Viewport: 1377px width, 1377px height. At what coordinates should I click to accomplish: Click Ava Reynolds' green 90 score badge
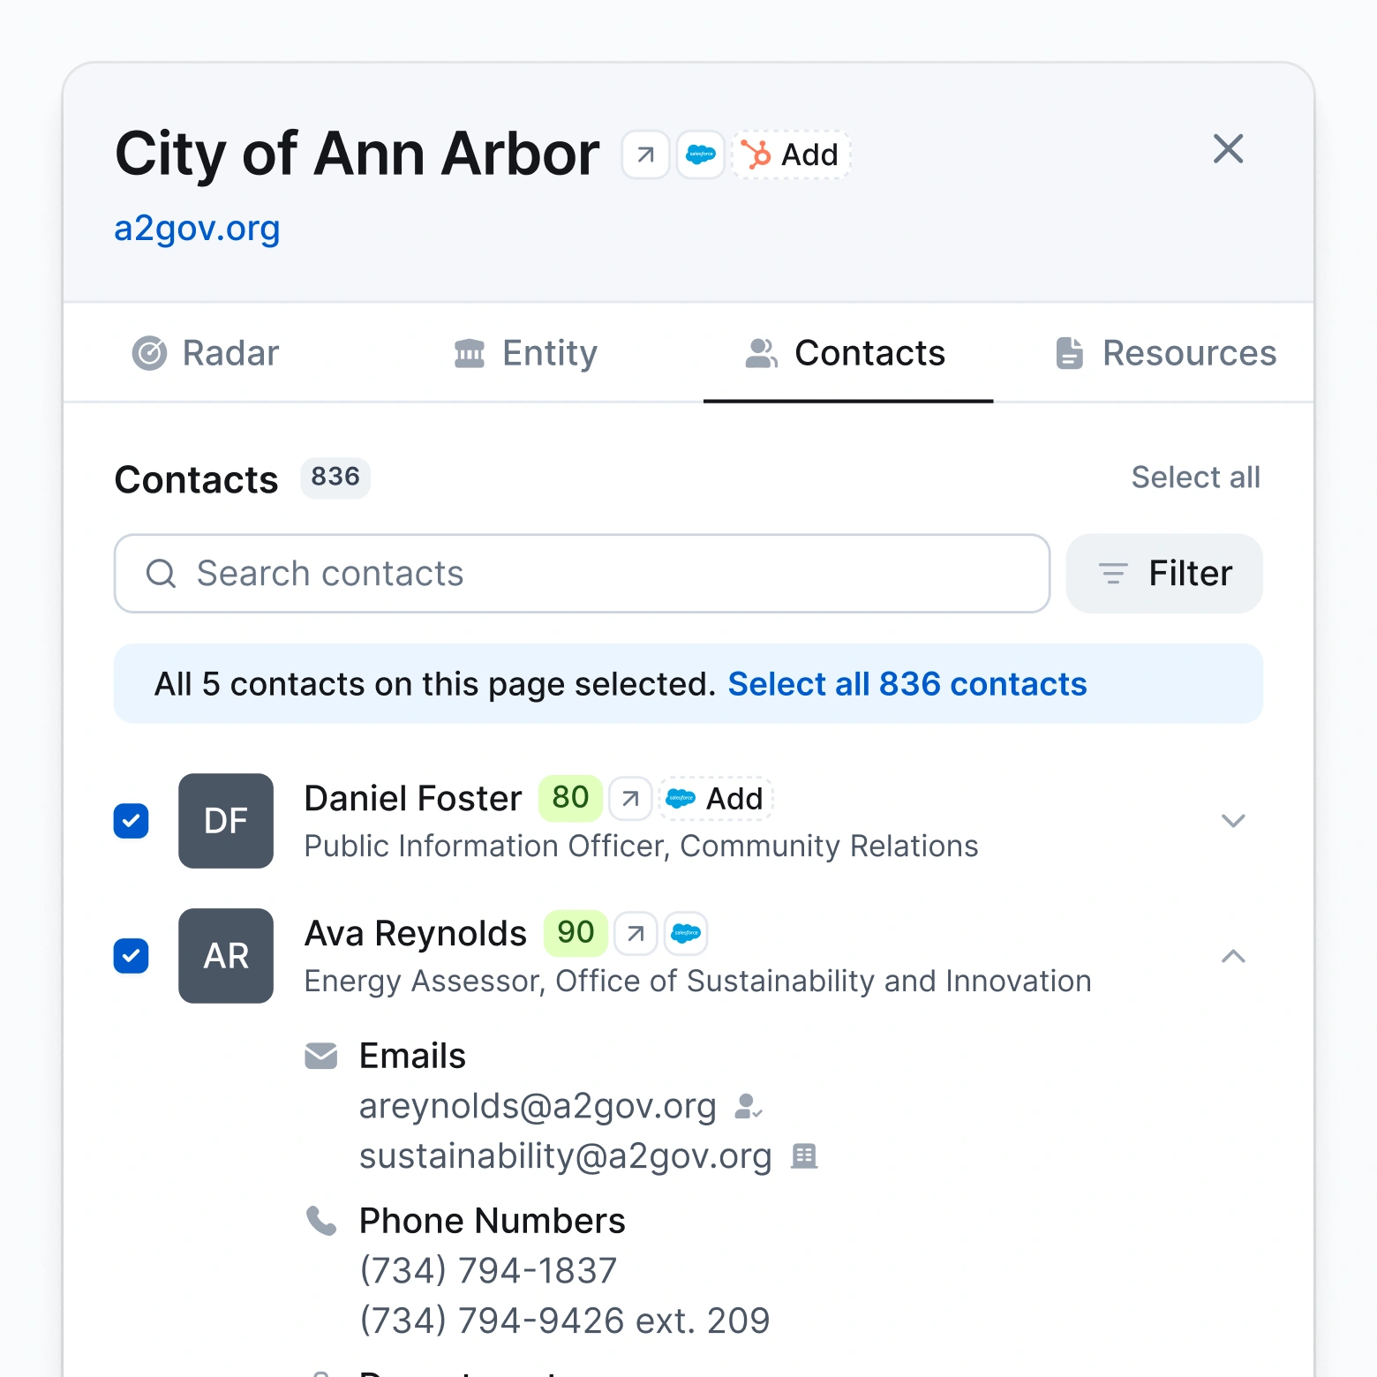pos(574,932)
